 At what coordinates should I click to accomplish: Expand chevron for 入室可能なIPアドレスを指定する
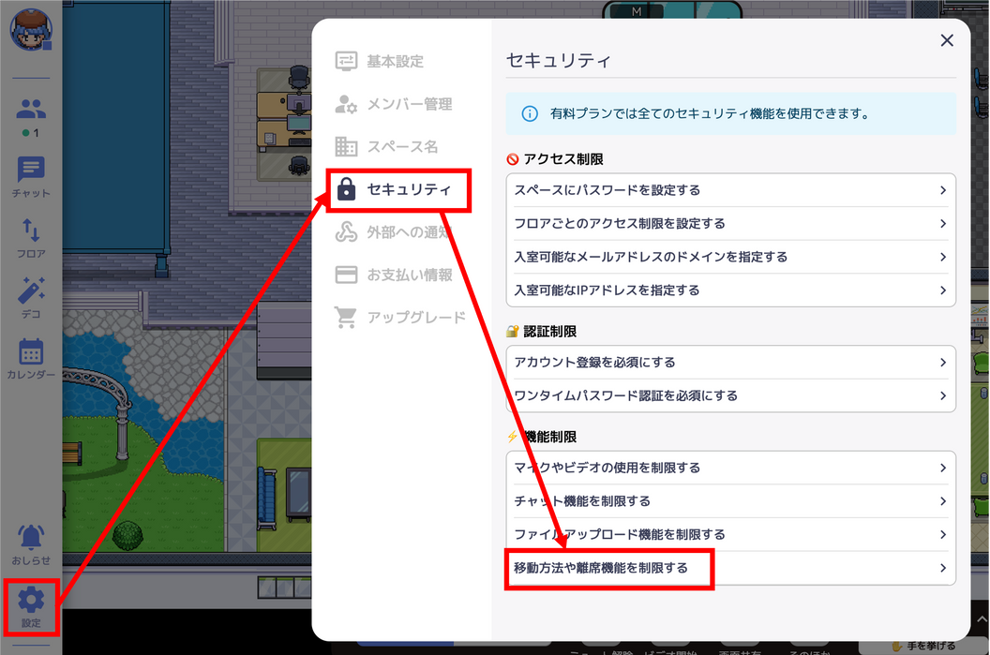(x=942, y=290)
